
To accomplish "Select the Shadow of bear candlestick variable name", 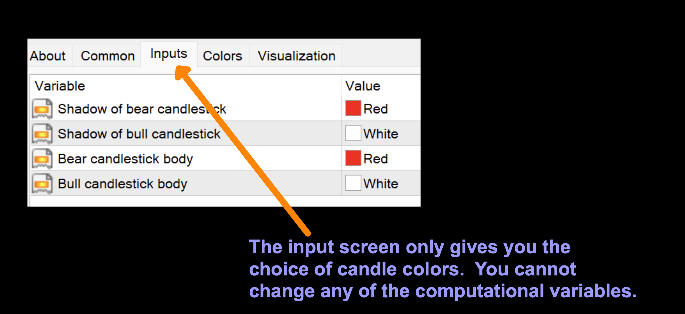I will click(x=142, y=109).
